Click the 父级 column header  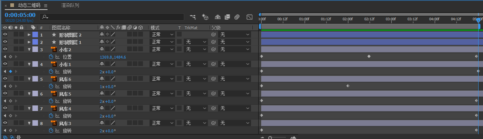pos(216,27)
